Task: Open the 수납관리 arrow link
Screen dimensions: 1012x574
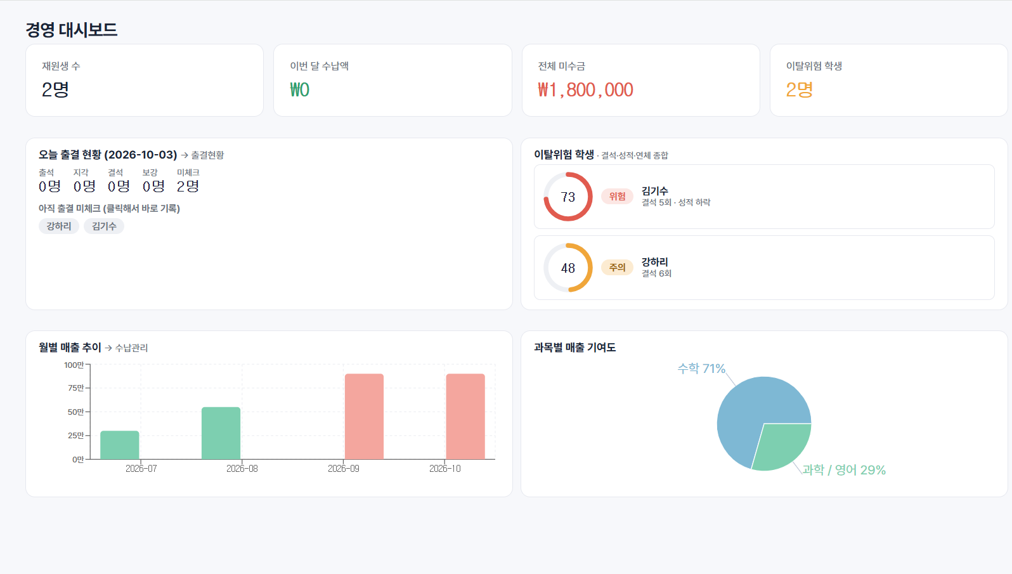Action: pos(126,348)
